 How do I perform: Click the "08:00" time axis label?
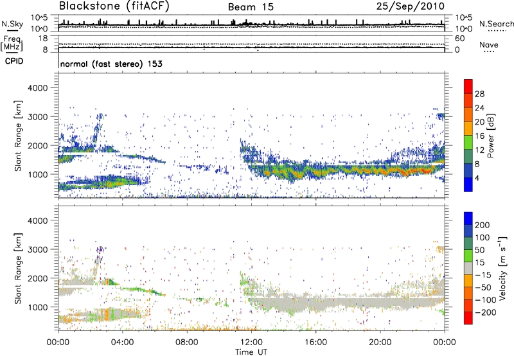click(187, 343)
